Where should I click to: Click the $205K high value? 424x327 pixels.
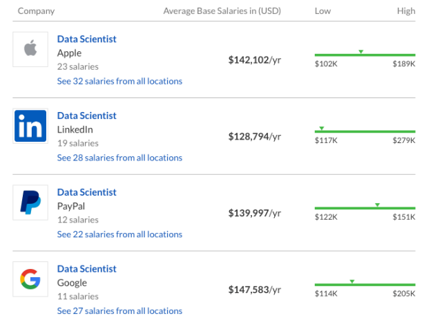[404, 294]
